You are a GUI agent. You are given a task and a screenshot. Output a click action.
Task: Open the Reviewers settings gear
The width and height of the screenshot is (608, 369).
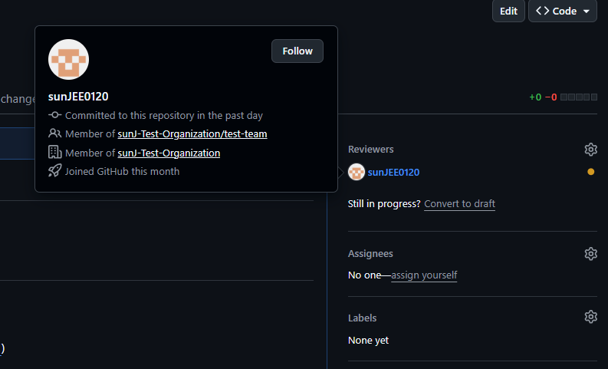[x=590, y=150]
